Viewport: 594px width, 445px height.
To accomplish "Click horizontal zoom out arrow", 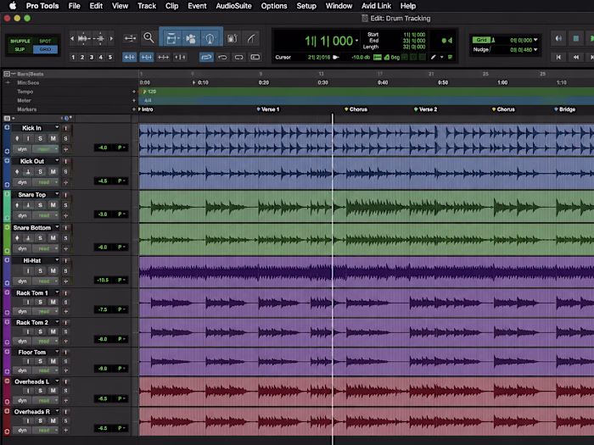I will tap(72, 38).
